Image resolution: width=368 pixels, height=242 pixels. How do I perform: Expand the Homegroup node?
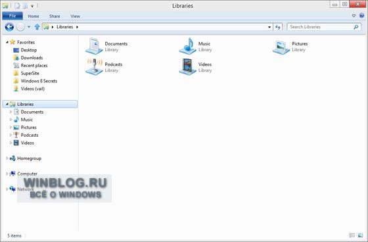[7, 158]
